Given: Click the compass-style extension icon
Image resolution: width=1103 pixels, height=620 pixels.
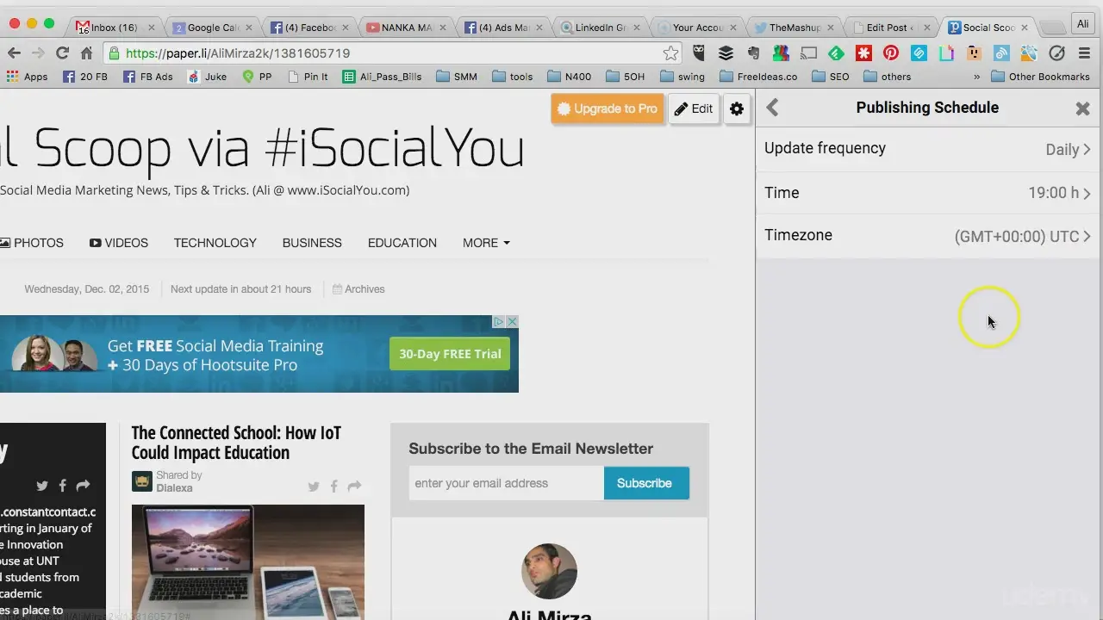Looking at the screenshot, I should point(1056,53).
